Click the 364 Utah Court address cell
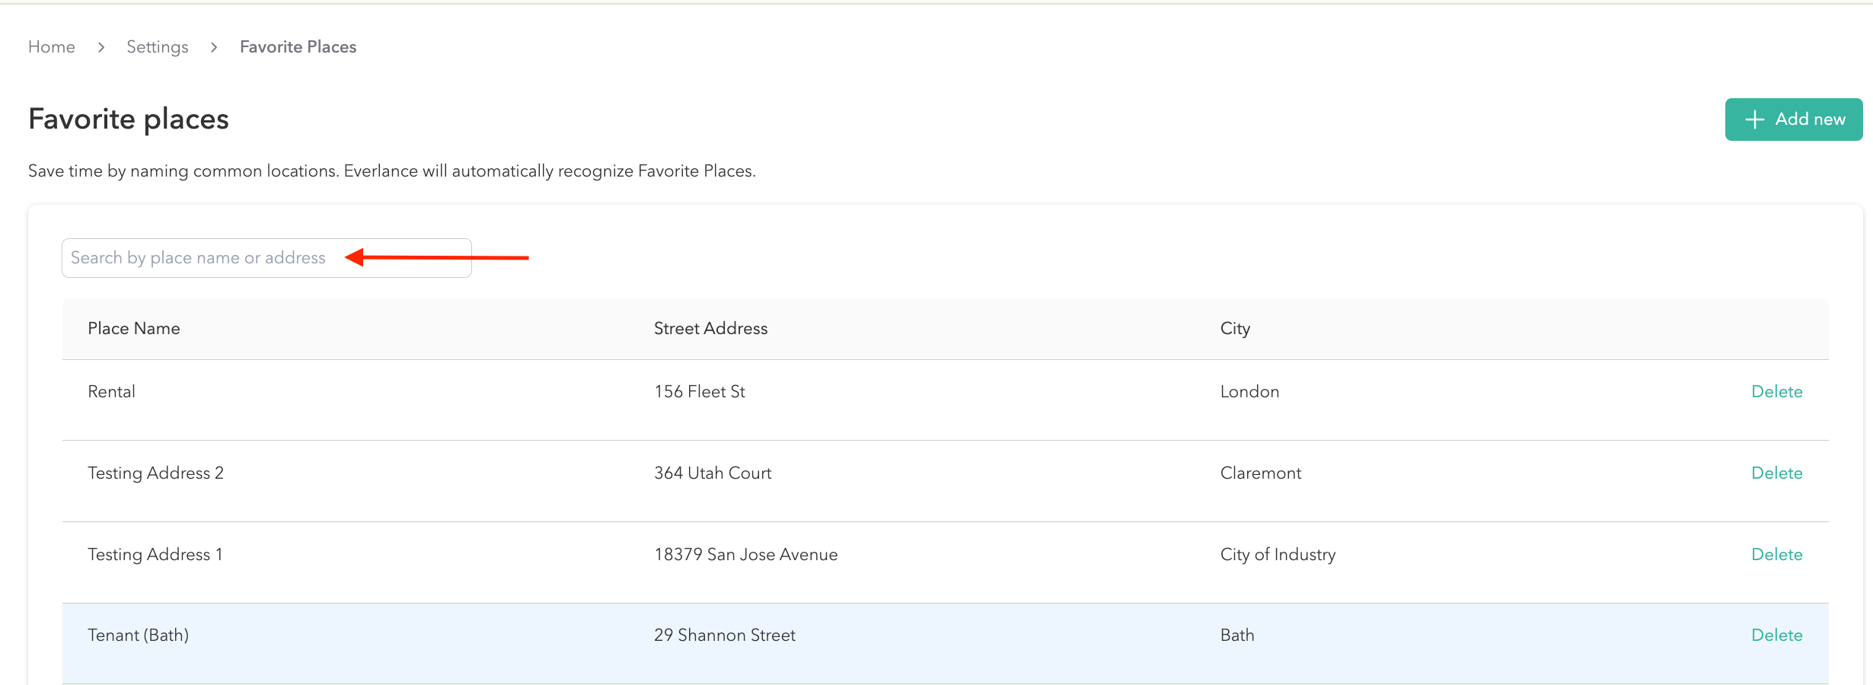Viewport: 1873px width, 685px height. tap(713, 473)
